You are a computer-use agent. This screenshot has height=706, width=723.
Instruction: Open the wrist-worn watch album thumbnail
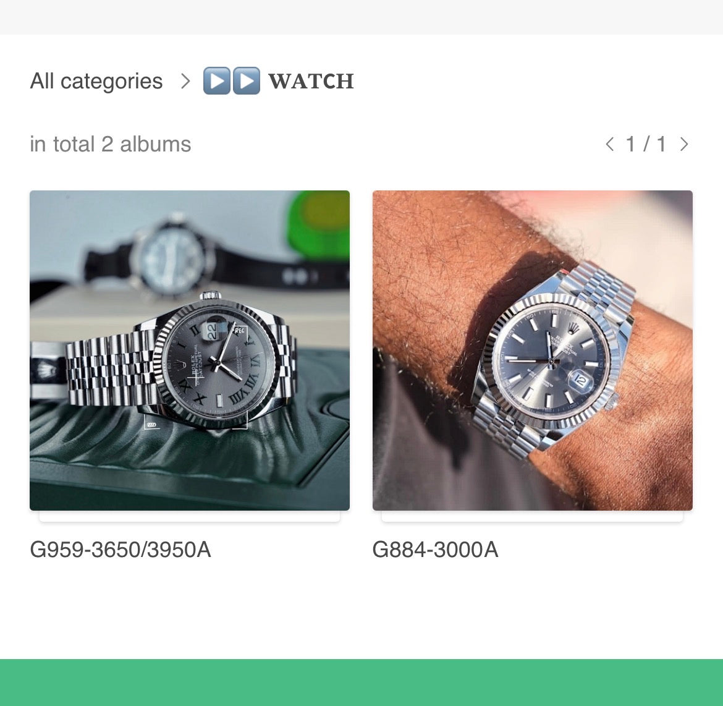[533, 351]
